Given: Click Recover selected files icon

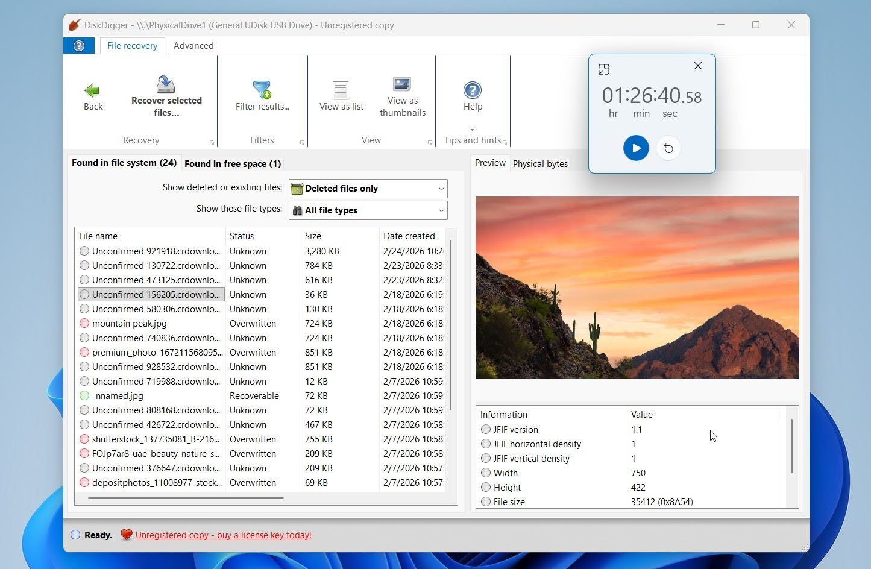Looking at the screenshot, I should [166, 84].
